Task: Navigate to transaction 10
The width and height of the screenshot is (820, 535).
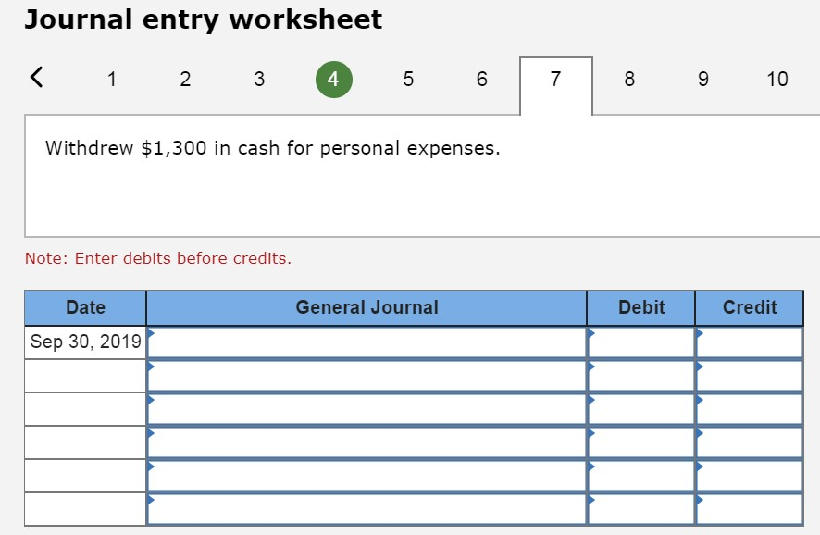Action: 777,79
